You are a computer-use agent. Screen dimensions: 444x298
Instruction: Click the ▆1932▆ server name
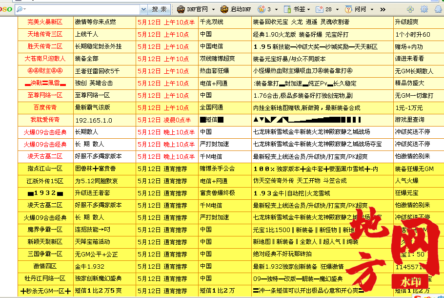tap(45, 193)
